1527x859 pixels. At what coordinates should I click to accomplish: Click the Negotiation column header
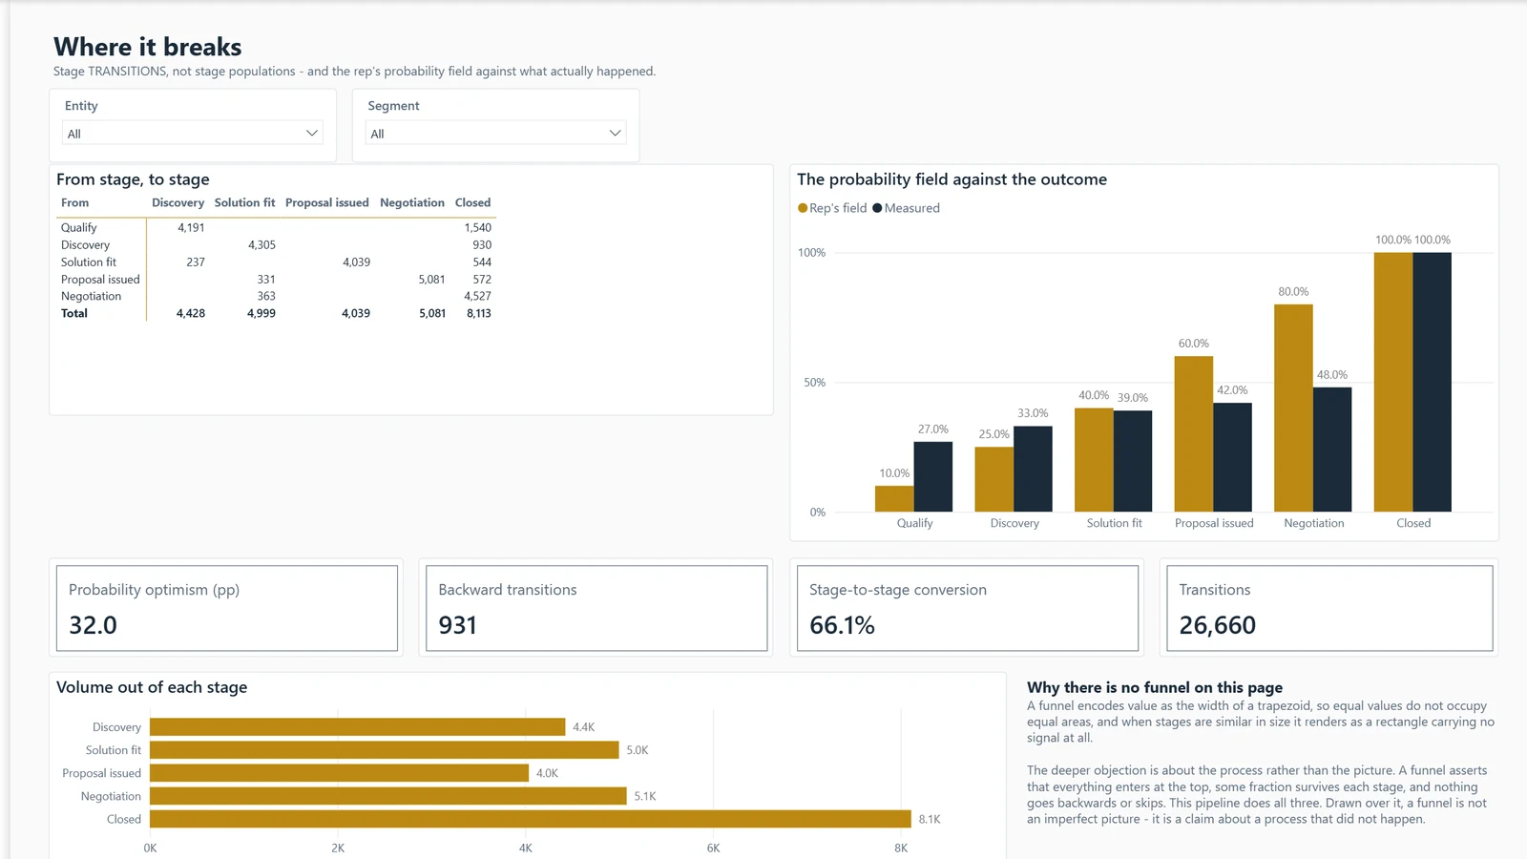(x=412, y=202)
